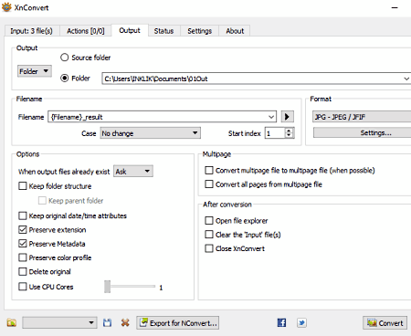
Task: Open the Settings tab
Action: [x=200, y=31]
